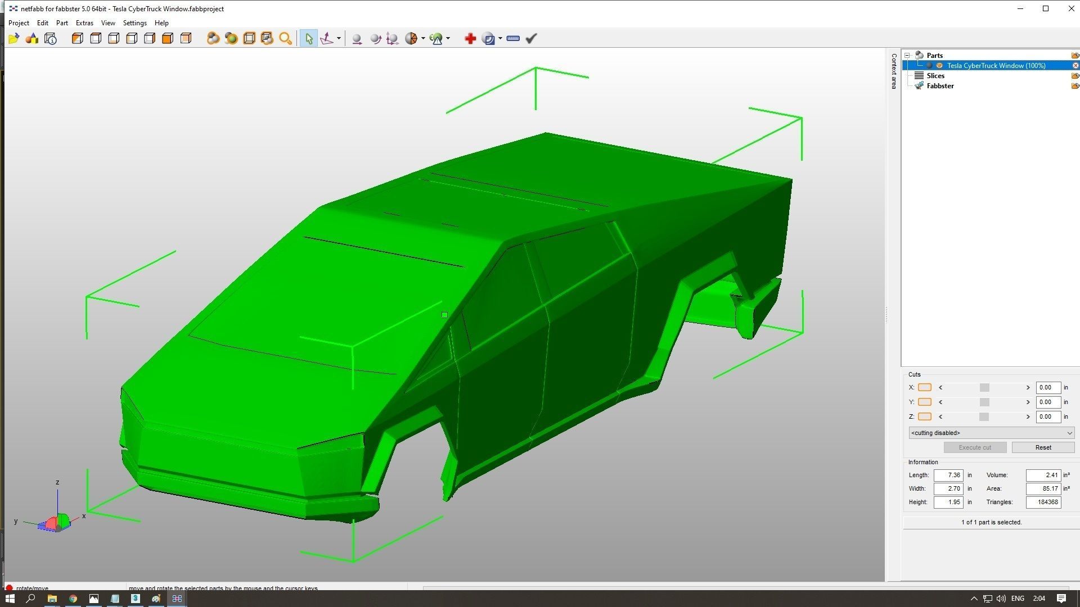The image size is (1080, 607).
Task: Select the blue ruler measure tool
Action: coord(512,38)
